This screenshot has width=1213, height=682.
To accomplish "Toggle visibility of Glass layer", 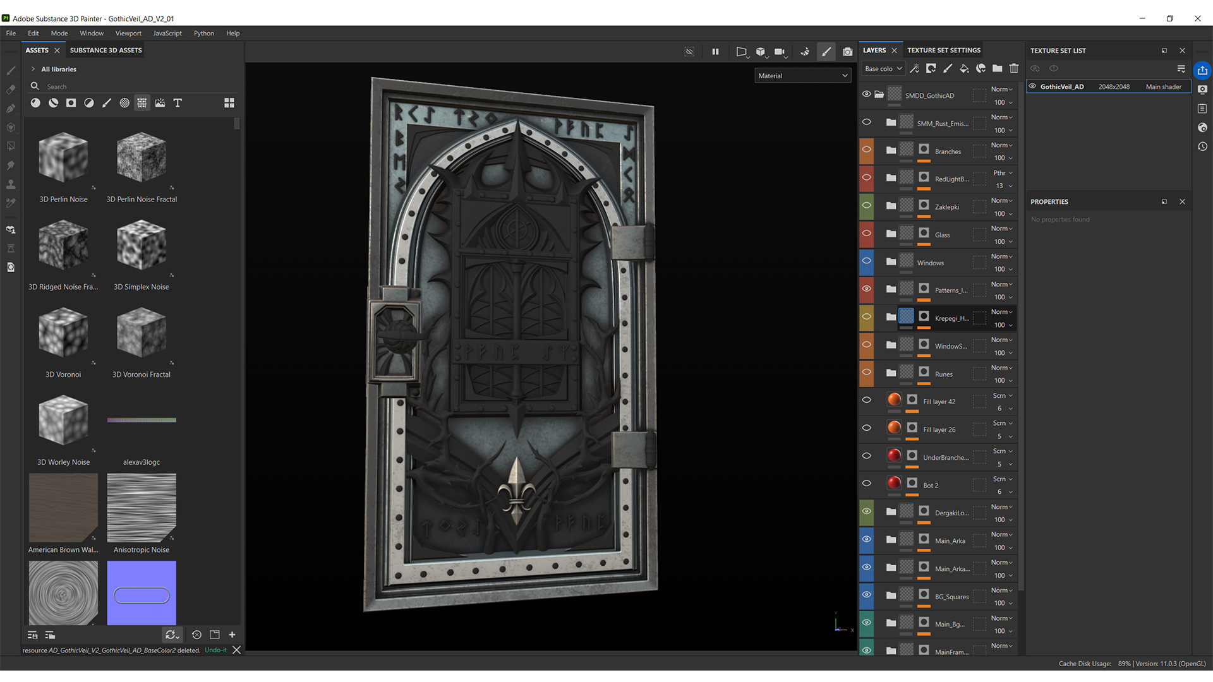I will 866,234.
